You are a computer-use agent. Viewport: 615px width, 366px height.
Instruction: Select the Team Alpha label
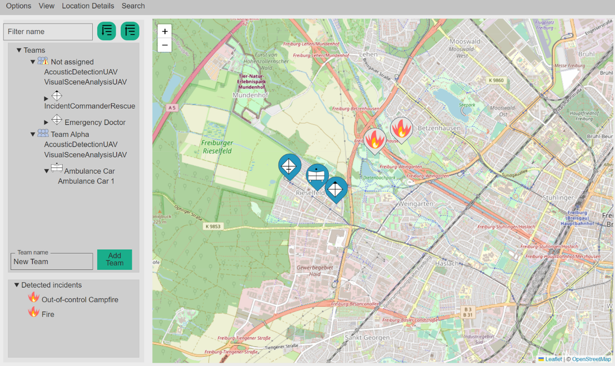point(70,134)
